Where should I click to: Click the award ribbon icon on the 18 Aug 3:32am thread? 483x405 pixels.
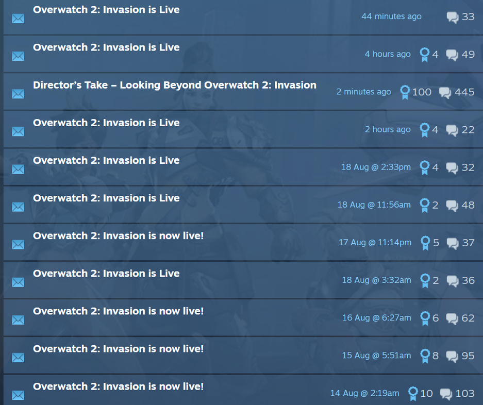coord(425,281)
